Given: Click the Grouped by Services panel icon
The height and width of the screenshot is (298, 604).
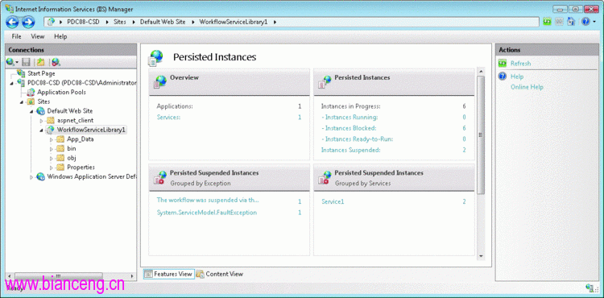Looking at the screenshot, I should click(325, 177).
